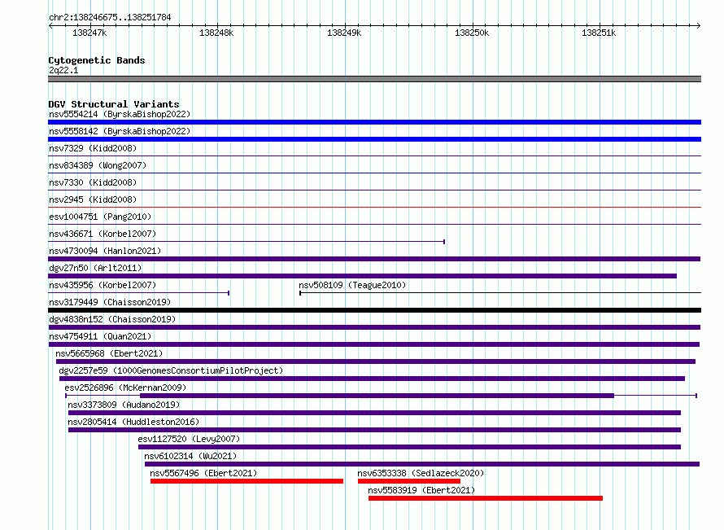Click nsv2805414 (Huddleston2016) label
This screenshot has height=530, width=724.
133,422
